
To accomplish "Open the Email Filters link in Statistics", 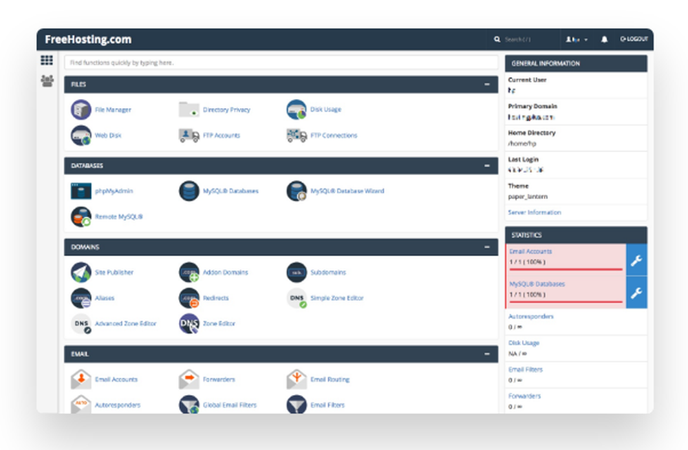I will point(526,369).
